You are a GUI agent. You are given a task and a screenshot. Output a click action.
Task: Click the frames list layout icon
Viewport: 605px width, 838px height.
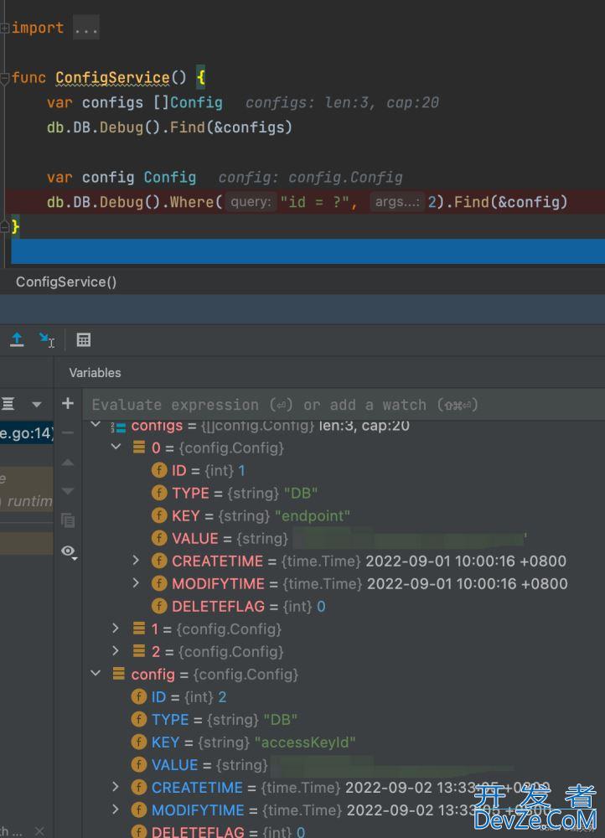pyautogui.click(x=8, y=404)
